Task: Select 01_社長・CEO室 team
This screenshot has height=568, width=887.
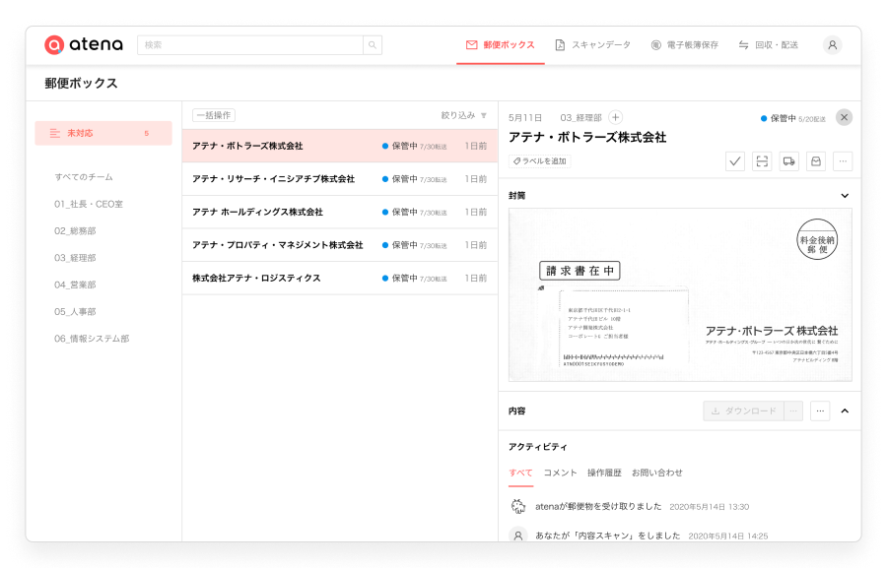Action: (89, 204)
